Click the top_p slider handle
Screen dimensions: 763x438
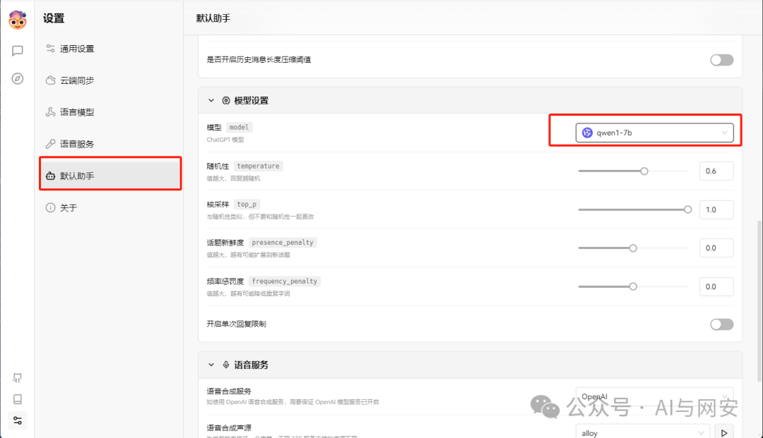687,209
